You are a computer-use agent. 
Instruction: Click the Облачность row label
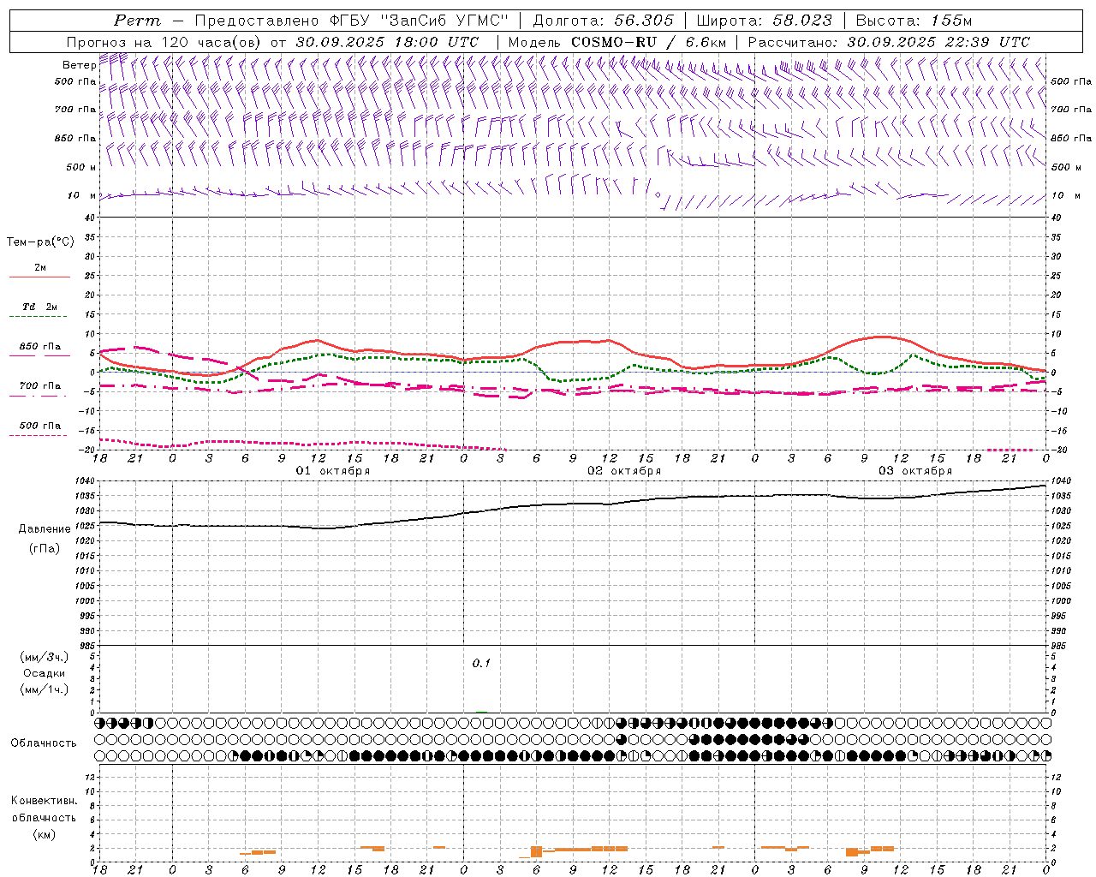tap(44, 743)
